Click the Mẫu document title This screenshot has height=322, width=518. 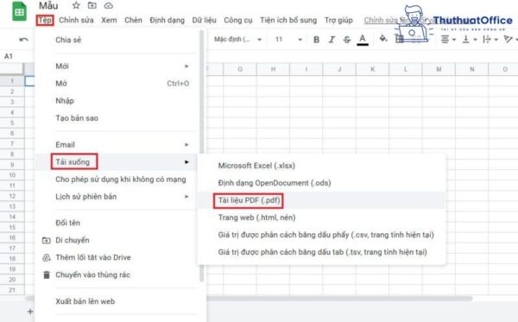pyautogui.click(x=48, y=6)
